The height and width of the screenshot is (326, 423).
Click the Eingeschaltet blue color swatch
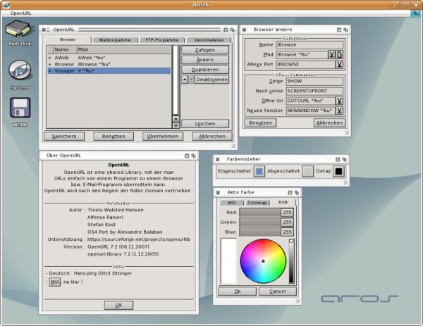[x=259, y=171]
